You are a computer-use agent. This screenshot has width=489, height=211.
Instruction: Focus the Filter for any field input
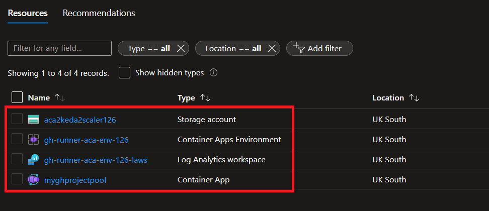(59, 48)
